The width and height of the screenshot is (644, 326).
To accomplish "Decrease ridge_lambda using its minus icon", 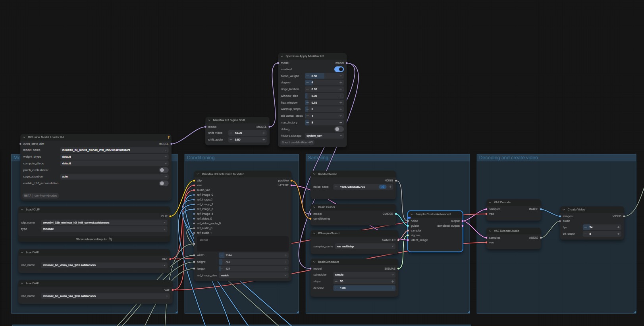I will click(307, 89).
